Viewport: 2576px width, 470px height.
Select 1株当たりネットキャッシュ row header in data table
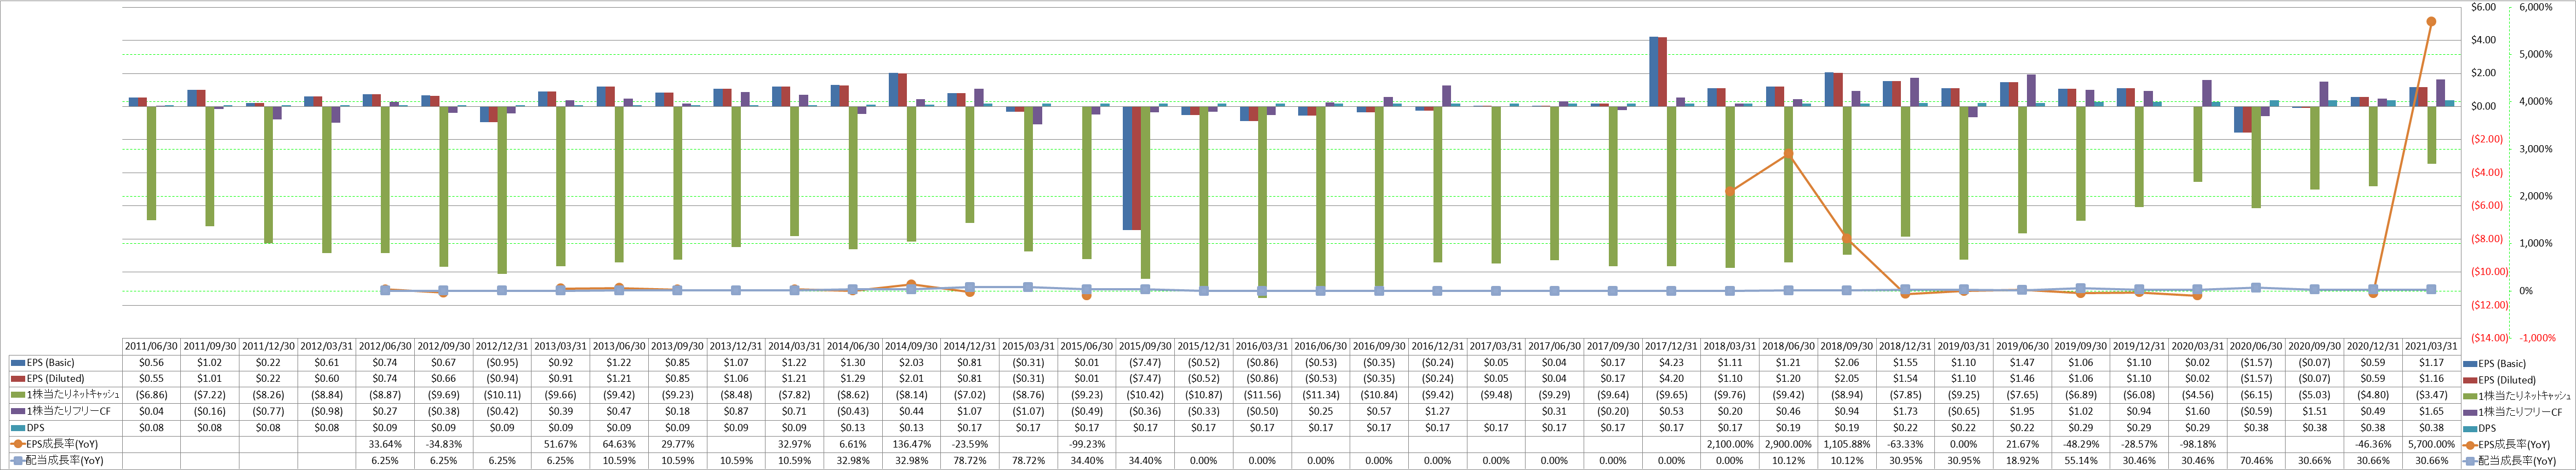pyautogui.click(x=65, y=395)
